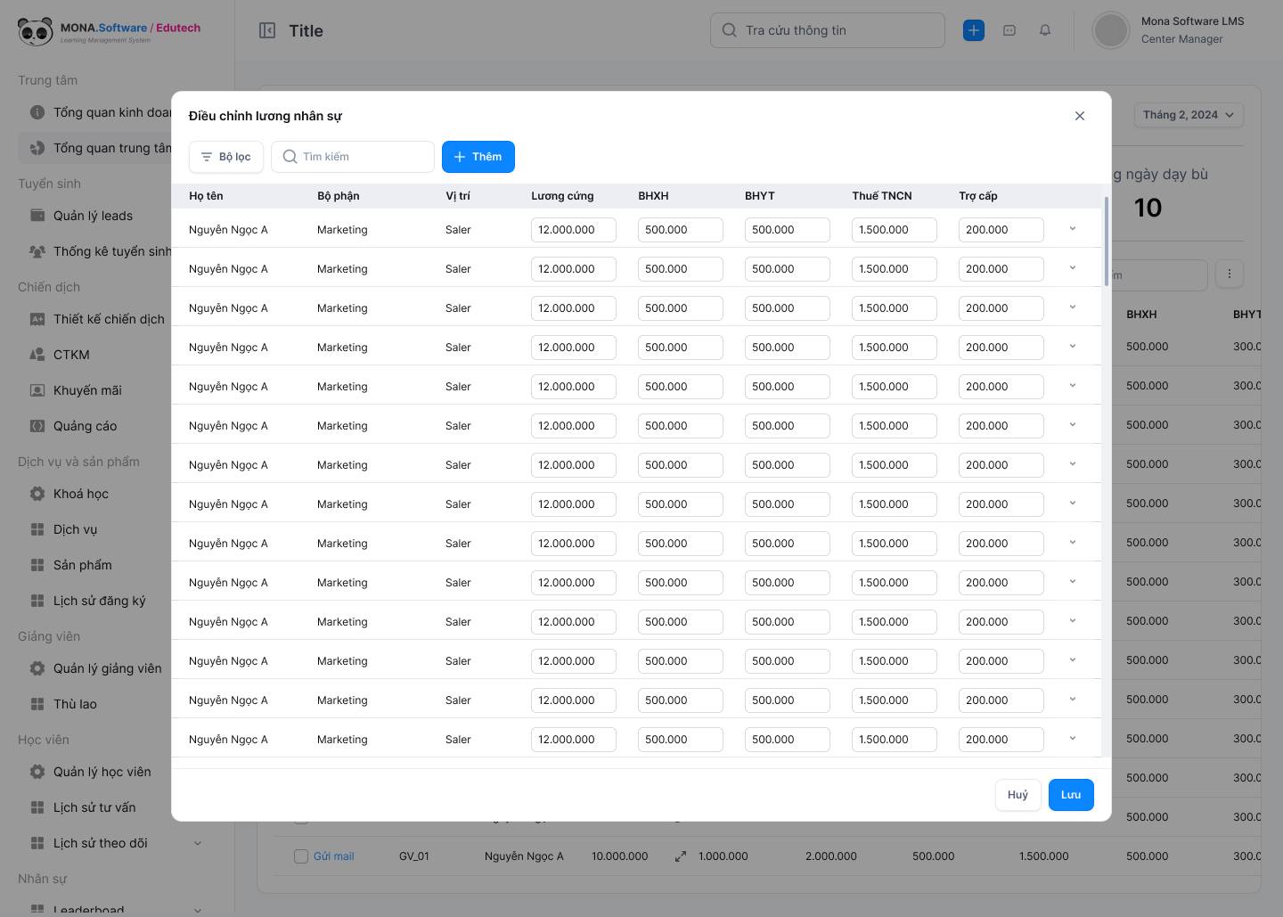Toggle the sidebar collapse icon beside Title

pyautogui.click(x=267, y=30)
